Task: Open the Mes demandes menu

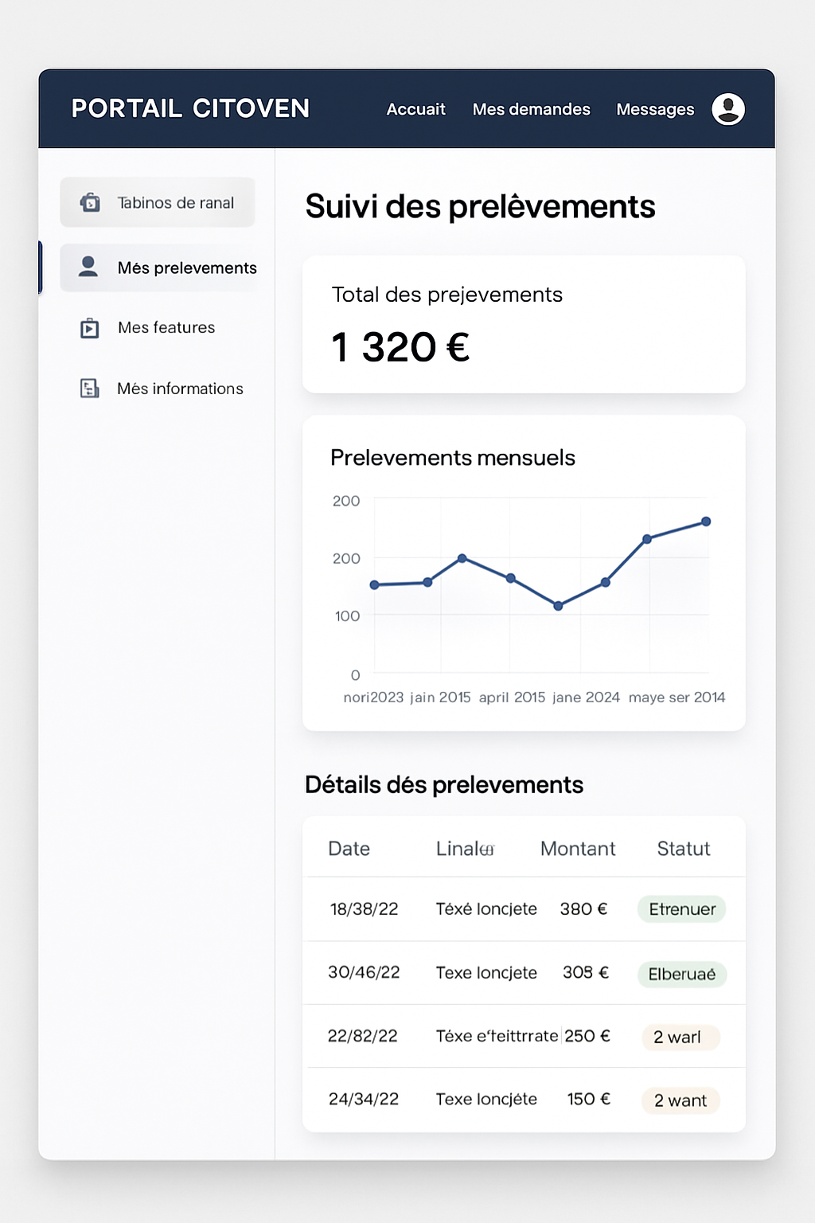Action: pos(531,109)
